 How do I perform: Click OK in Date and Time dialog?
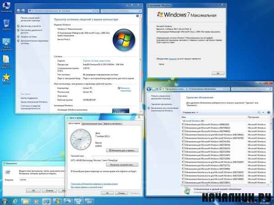click(107, 193)
